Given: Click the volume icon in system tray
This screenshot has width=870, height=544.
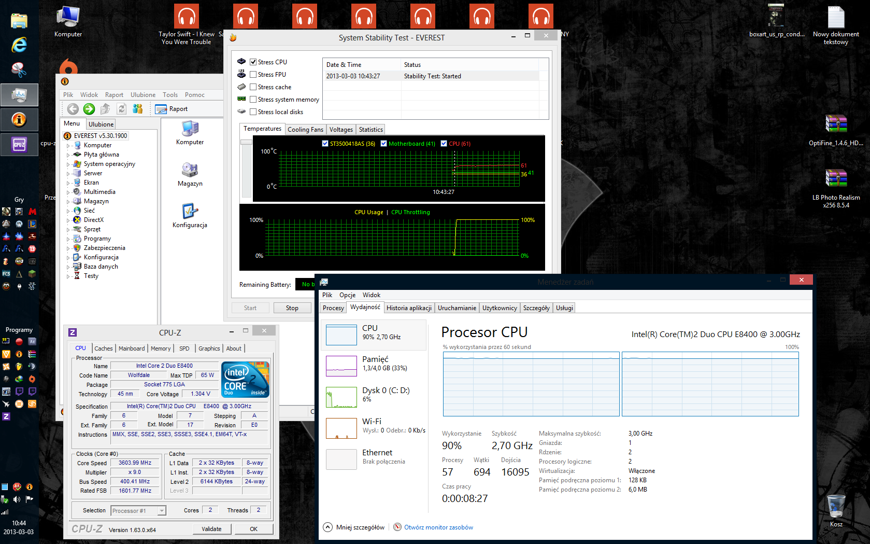Looking at the screenshot, I should pyautogui.click(x=17, y=499).
